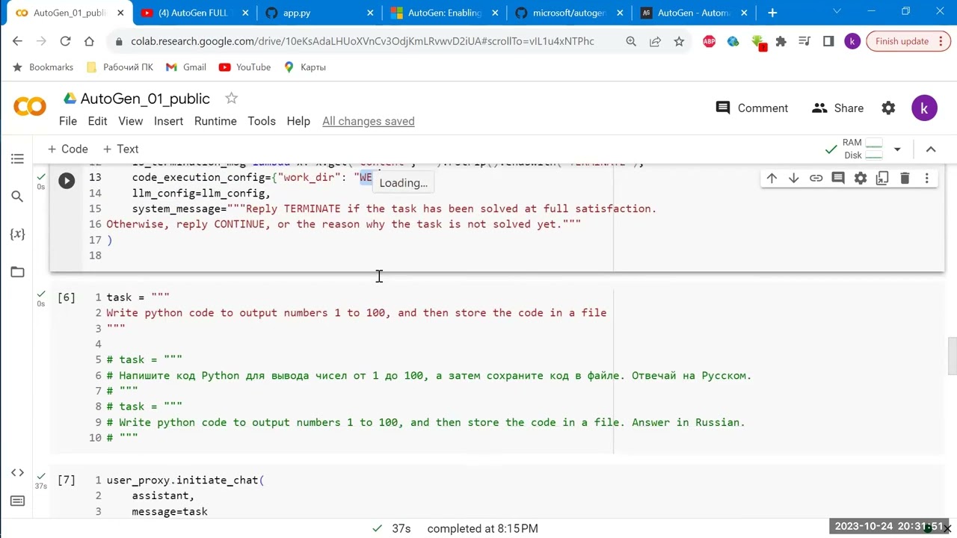Bookmark this page with the star icon
Image resolution: width=957 pixels, height=538 pixels.
click(x=679, y=42)
